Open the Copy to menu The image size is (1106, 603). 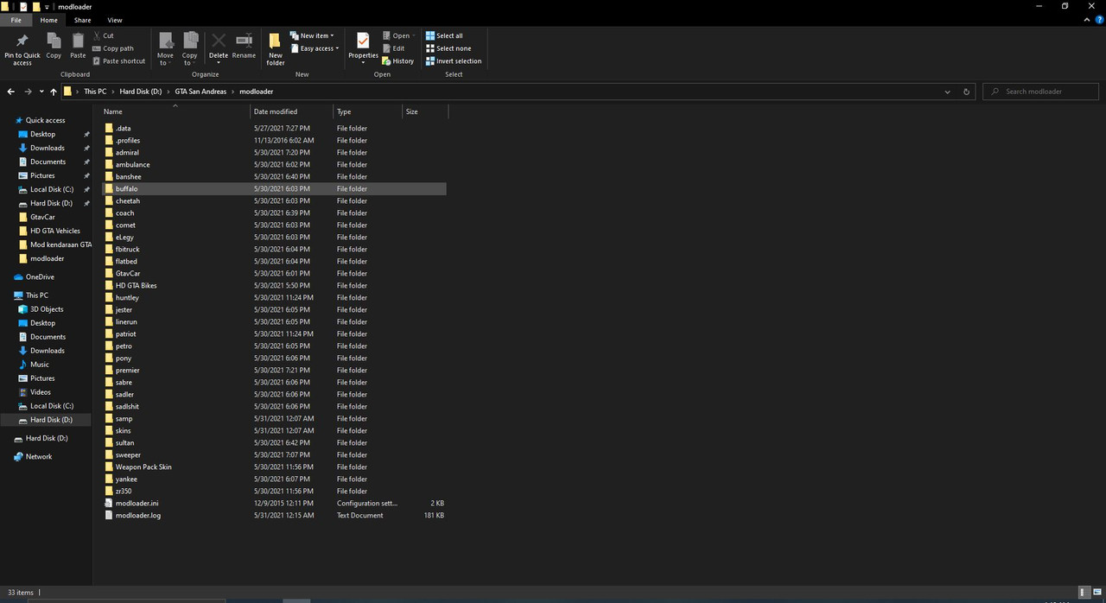tap(190, 49)
